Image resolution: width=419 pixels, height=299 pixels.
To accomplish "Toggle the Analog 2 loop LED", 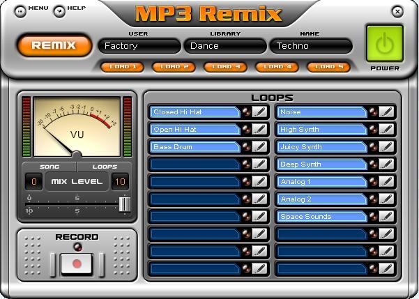I will pos(373,199).
